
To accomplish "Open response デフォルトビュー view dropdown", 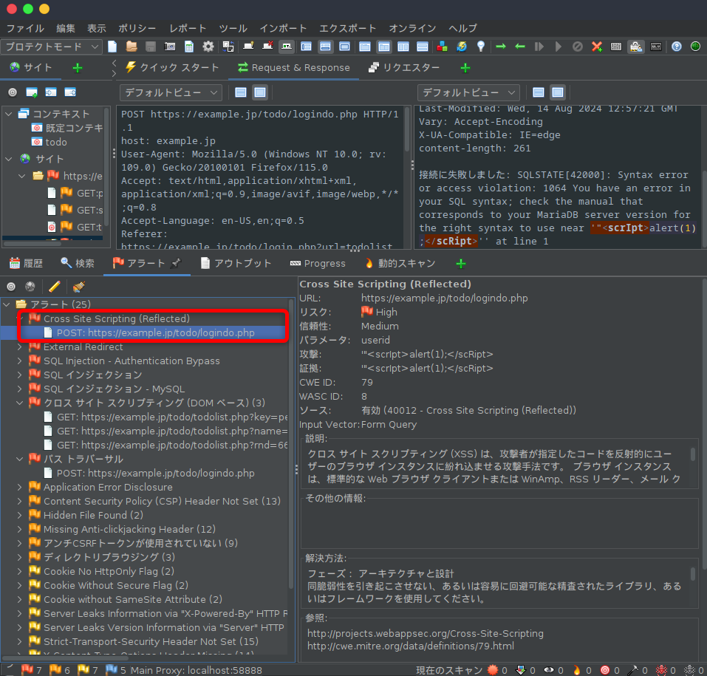I will point(468,92).
